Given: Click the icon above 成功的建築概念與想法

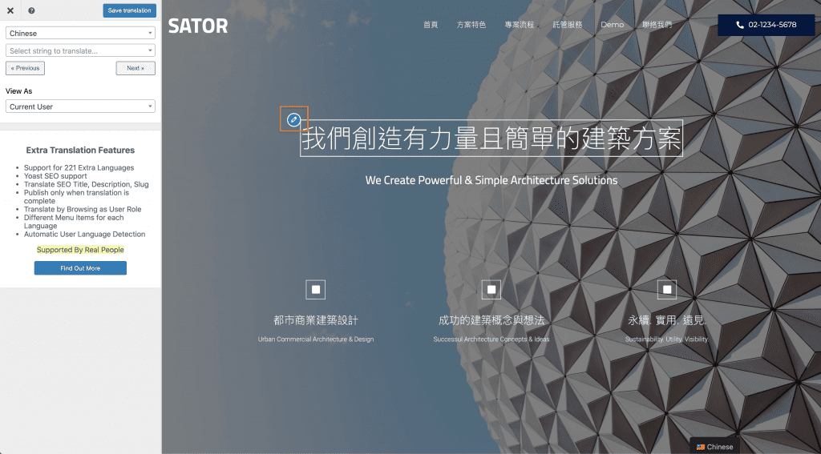Looking at the screenshot, I should pyautogui.click(x=491, y=290).
